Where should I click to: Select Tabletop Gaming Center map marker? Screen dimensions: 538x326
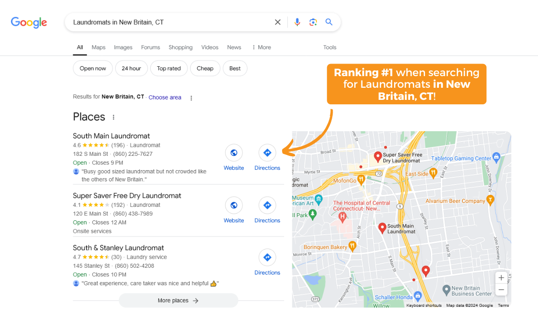496,157
